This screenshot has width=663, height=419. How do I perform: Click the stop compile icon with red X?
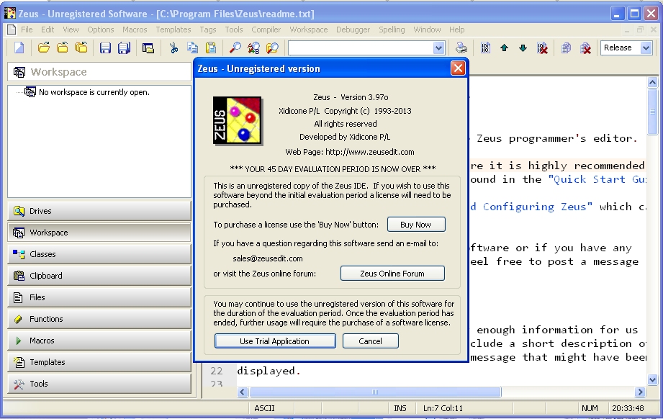pyautogui.click(x=586, y=48)
